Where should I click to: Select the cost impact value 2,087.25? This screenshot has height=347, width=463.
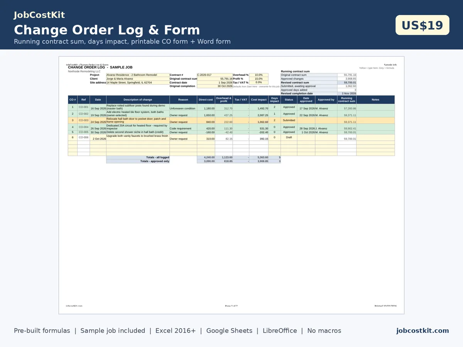coord(259,114)
